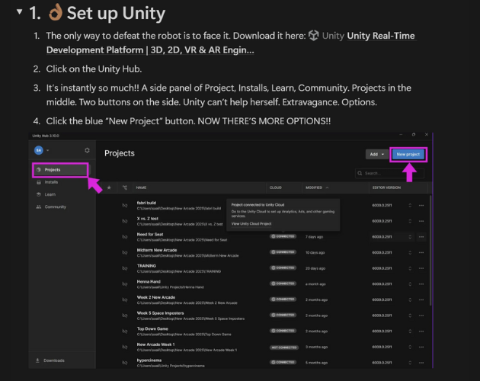Open the "Henna Hand" project

coord(149,282)
